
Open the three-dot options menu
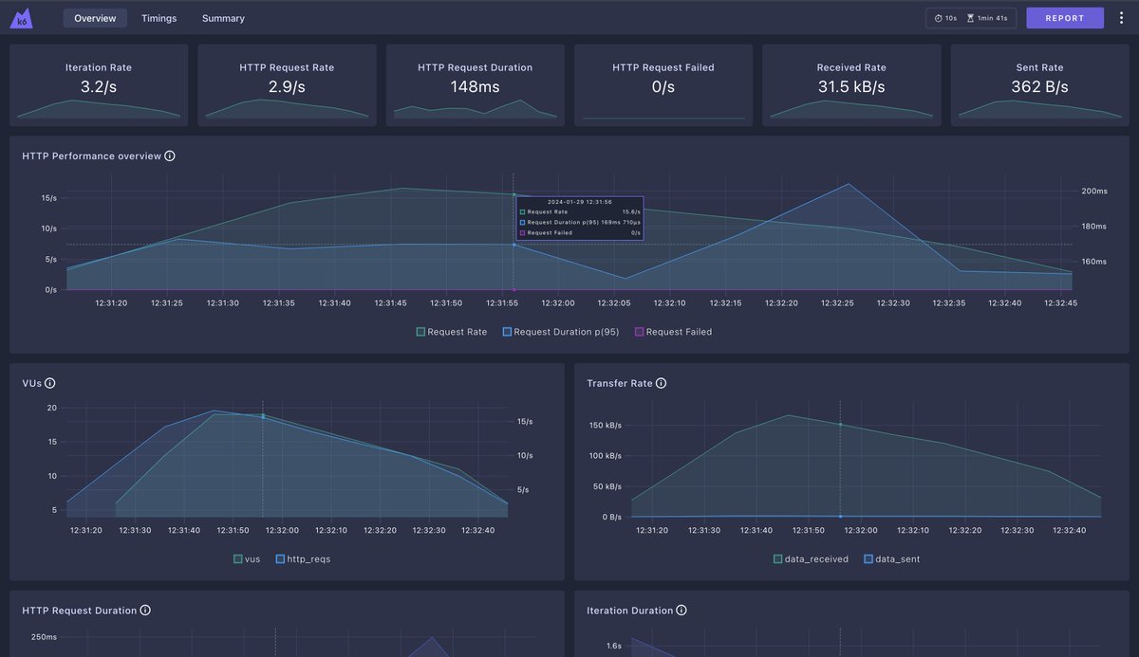tap(1122, 18)
